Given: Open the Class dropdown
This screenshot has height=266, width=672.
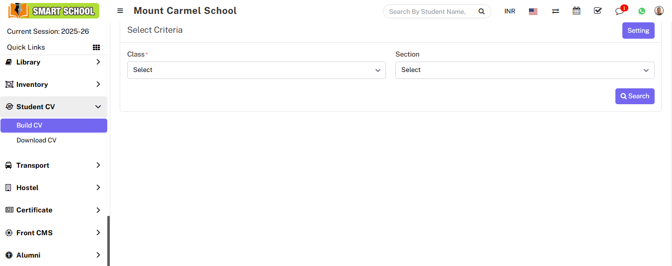Looking at the screenshot, I should point(256,70).
